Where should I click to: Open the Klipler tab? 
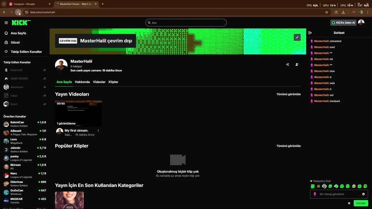pyautogui.click(x=113, y=82)
